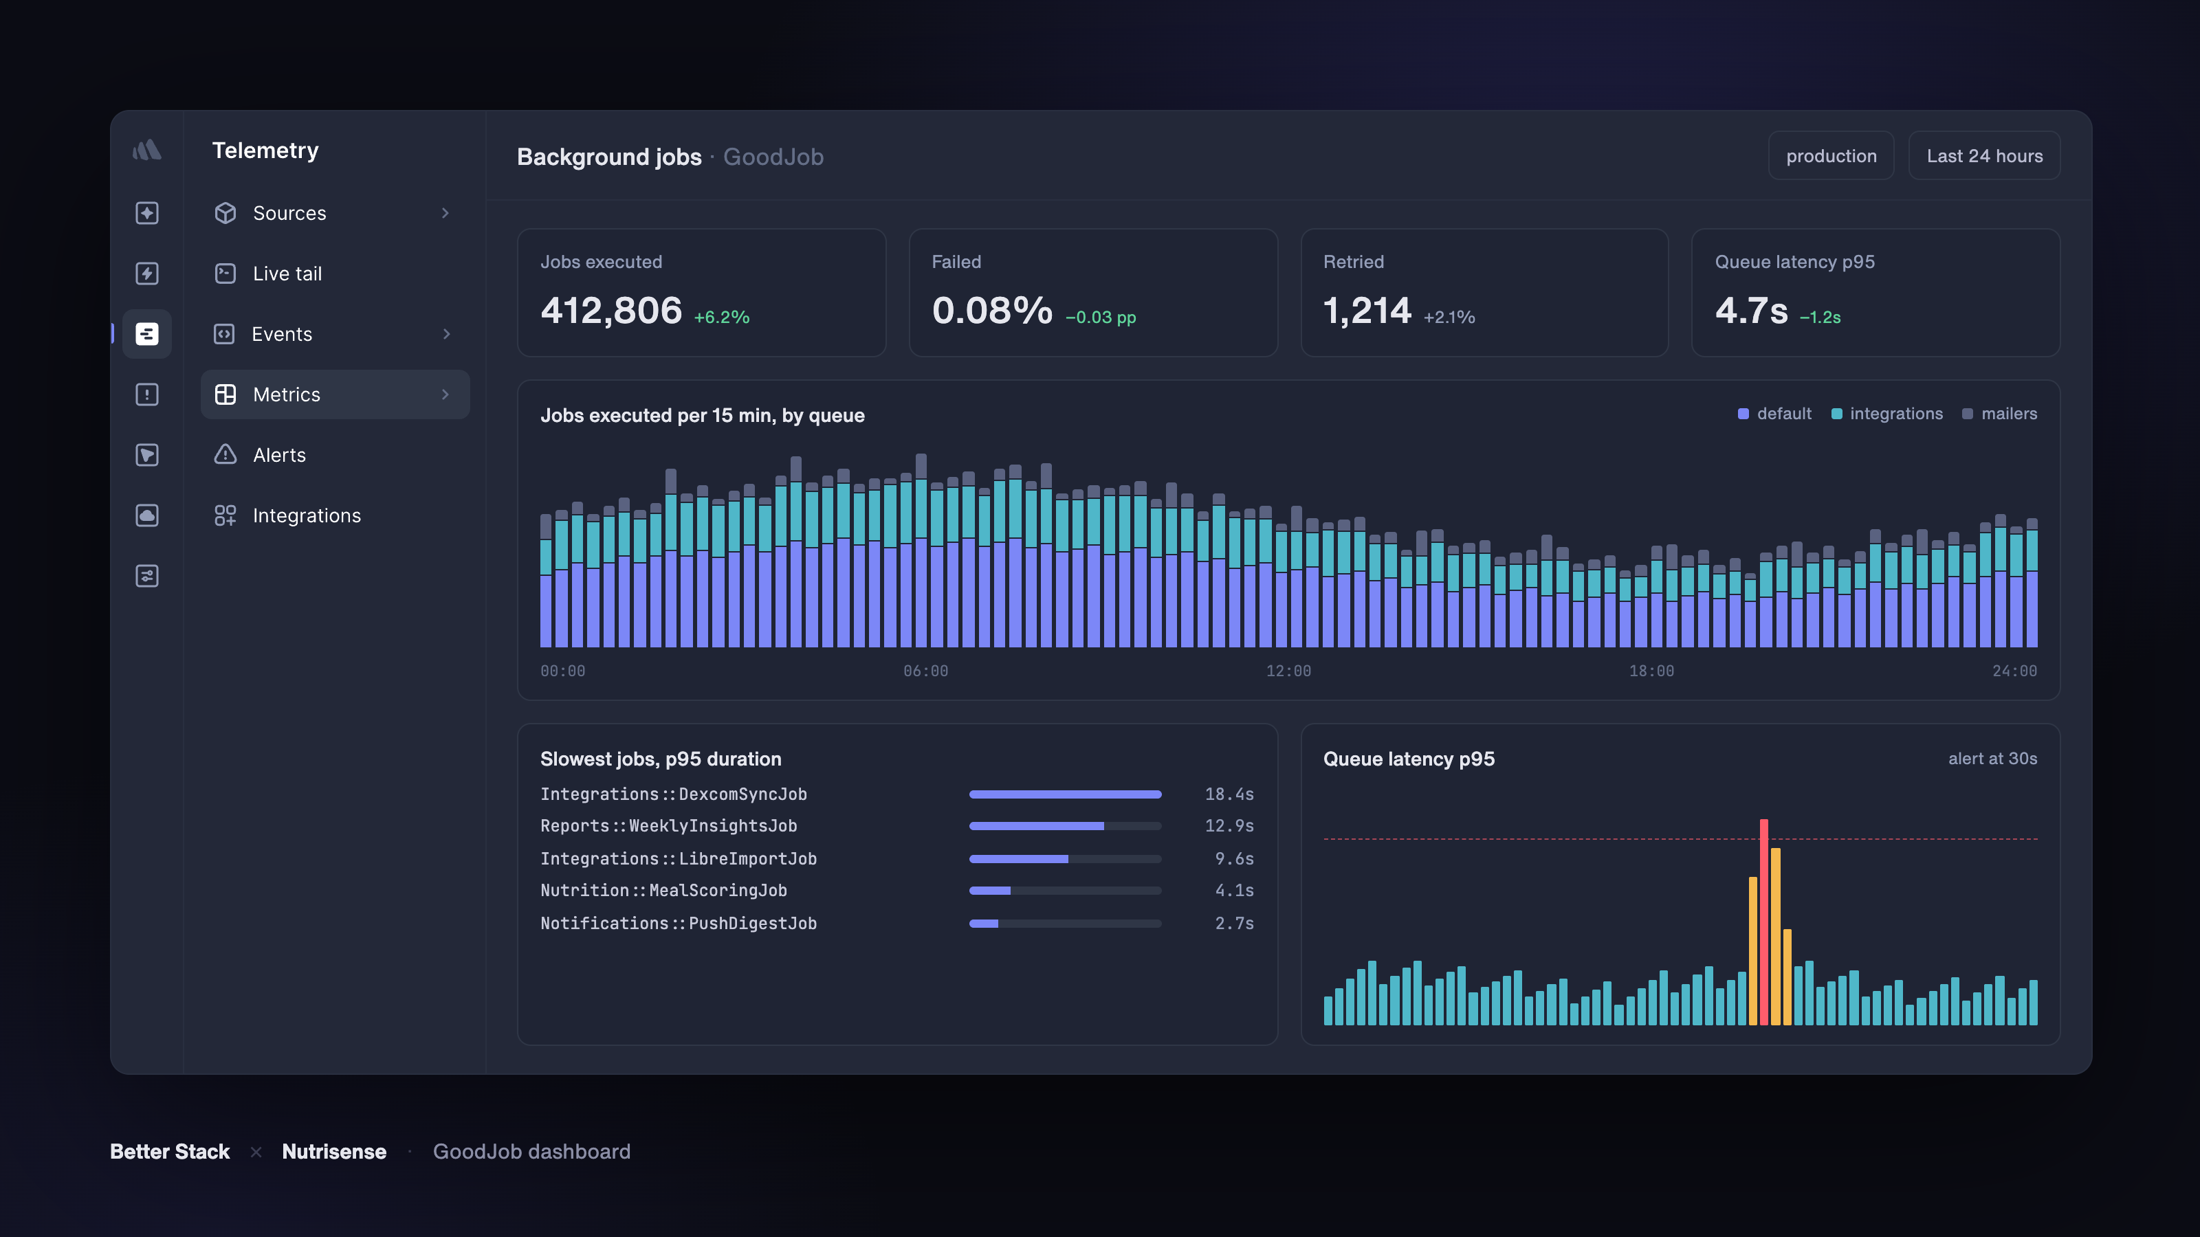Click the 'alert at 30s' label

pos(1992,758)
